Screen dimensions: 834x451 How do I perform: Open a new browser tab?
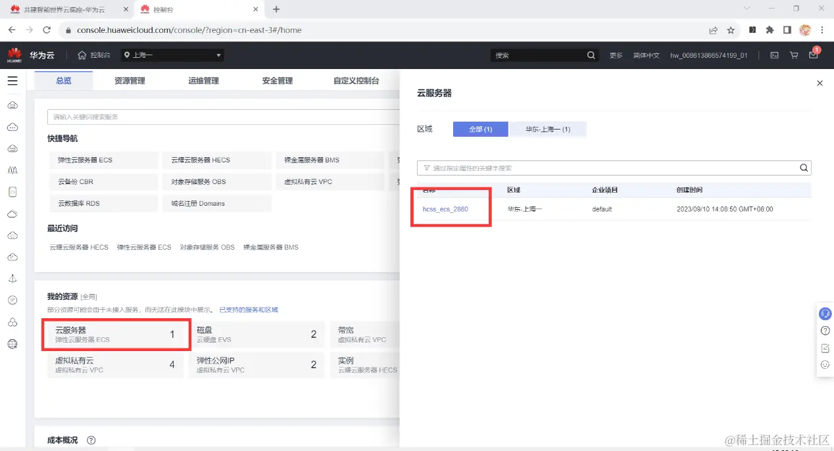pyautogui.click(x=276, y=9)
